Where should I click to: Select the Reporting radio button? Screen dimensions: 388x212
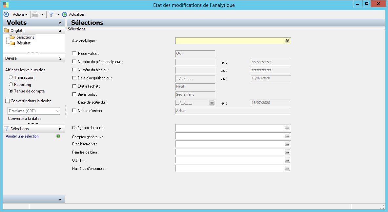click(x=11, y=84)
